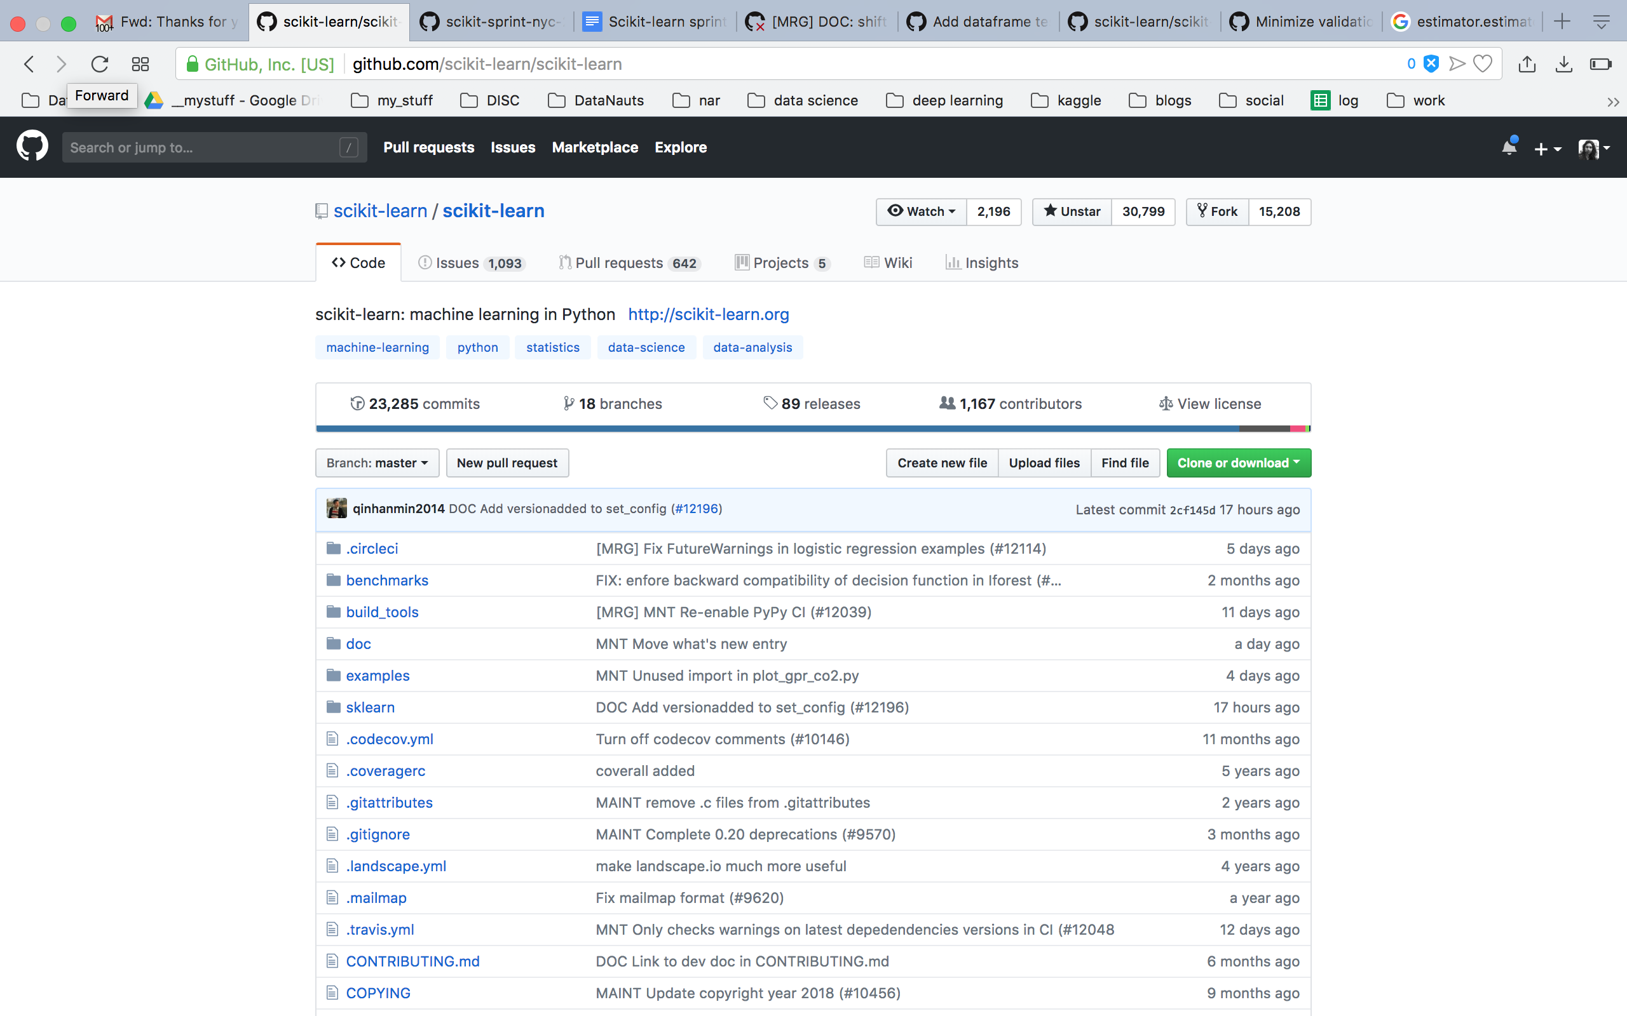
Task: Open the .travis.yml file
Action: point(380,930)
